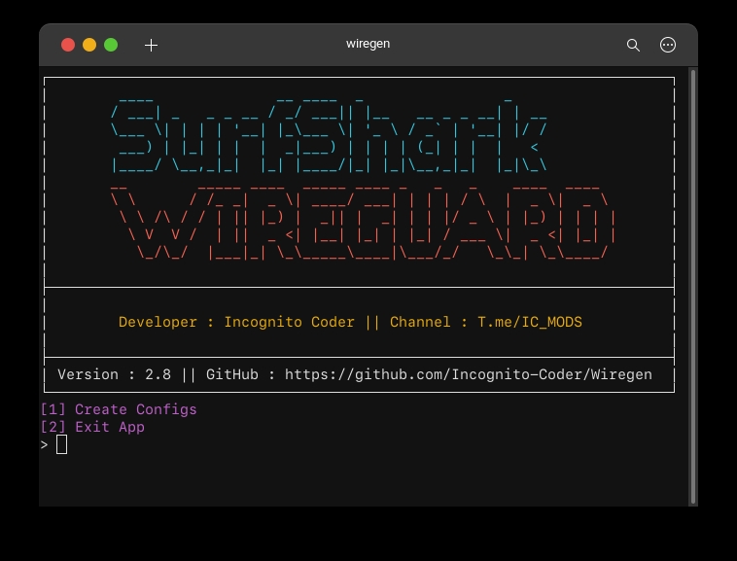Maximize the window using green button
The width and height of the screenshot is (737, 561).
coord(111,45)
